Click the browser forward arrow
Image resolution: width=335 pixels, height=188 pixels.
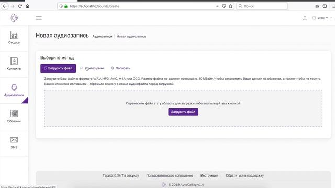pos(13,6)
